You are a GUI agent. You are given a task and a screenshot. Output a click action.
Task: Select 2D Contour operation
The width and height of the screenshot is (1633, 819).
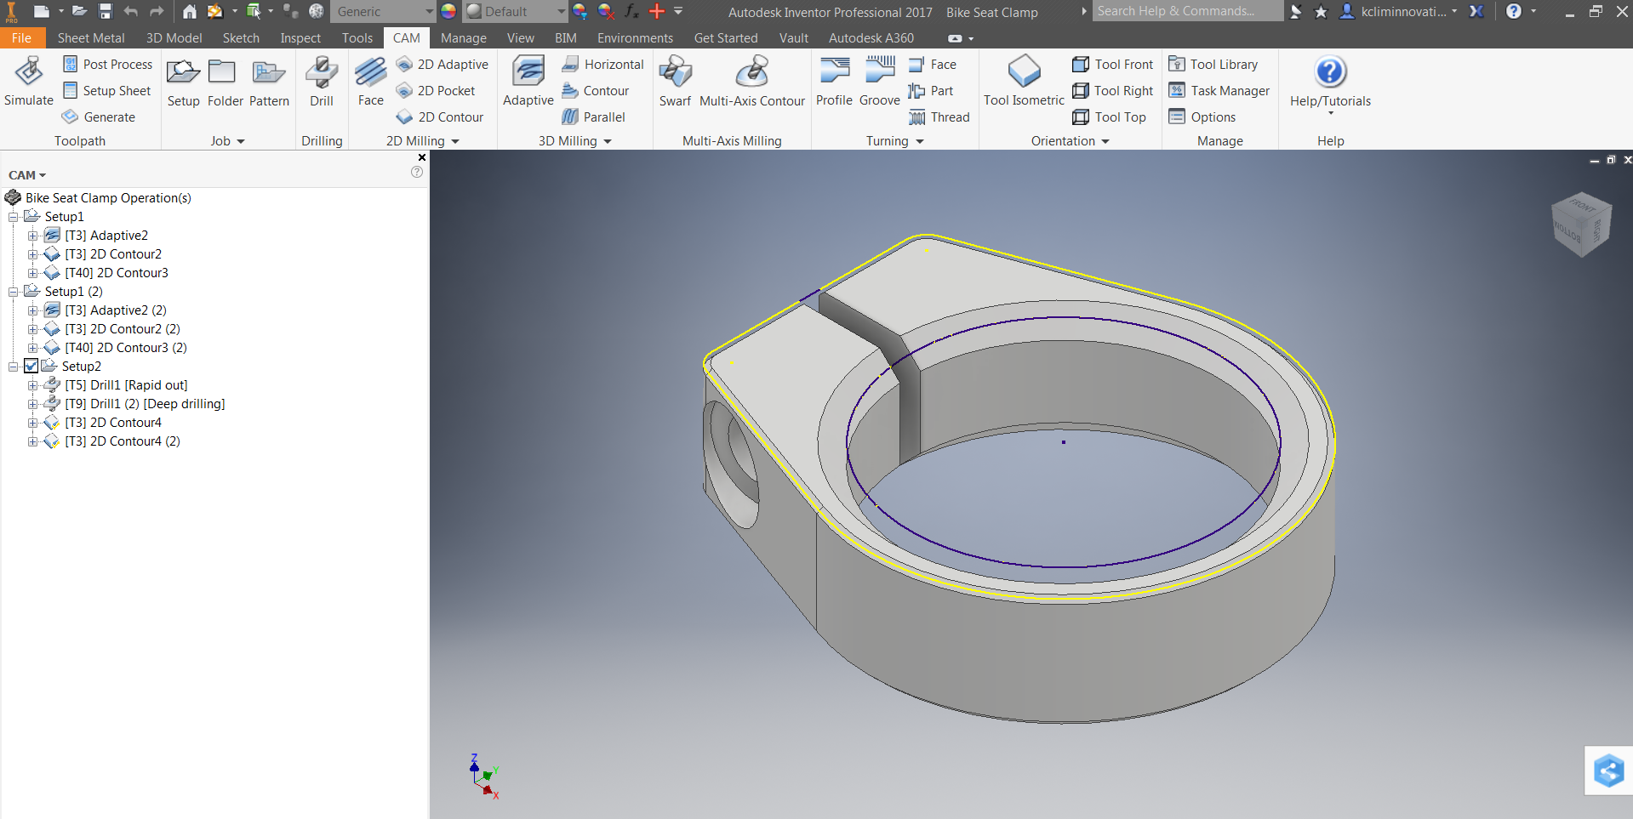pos(440,117)
